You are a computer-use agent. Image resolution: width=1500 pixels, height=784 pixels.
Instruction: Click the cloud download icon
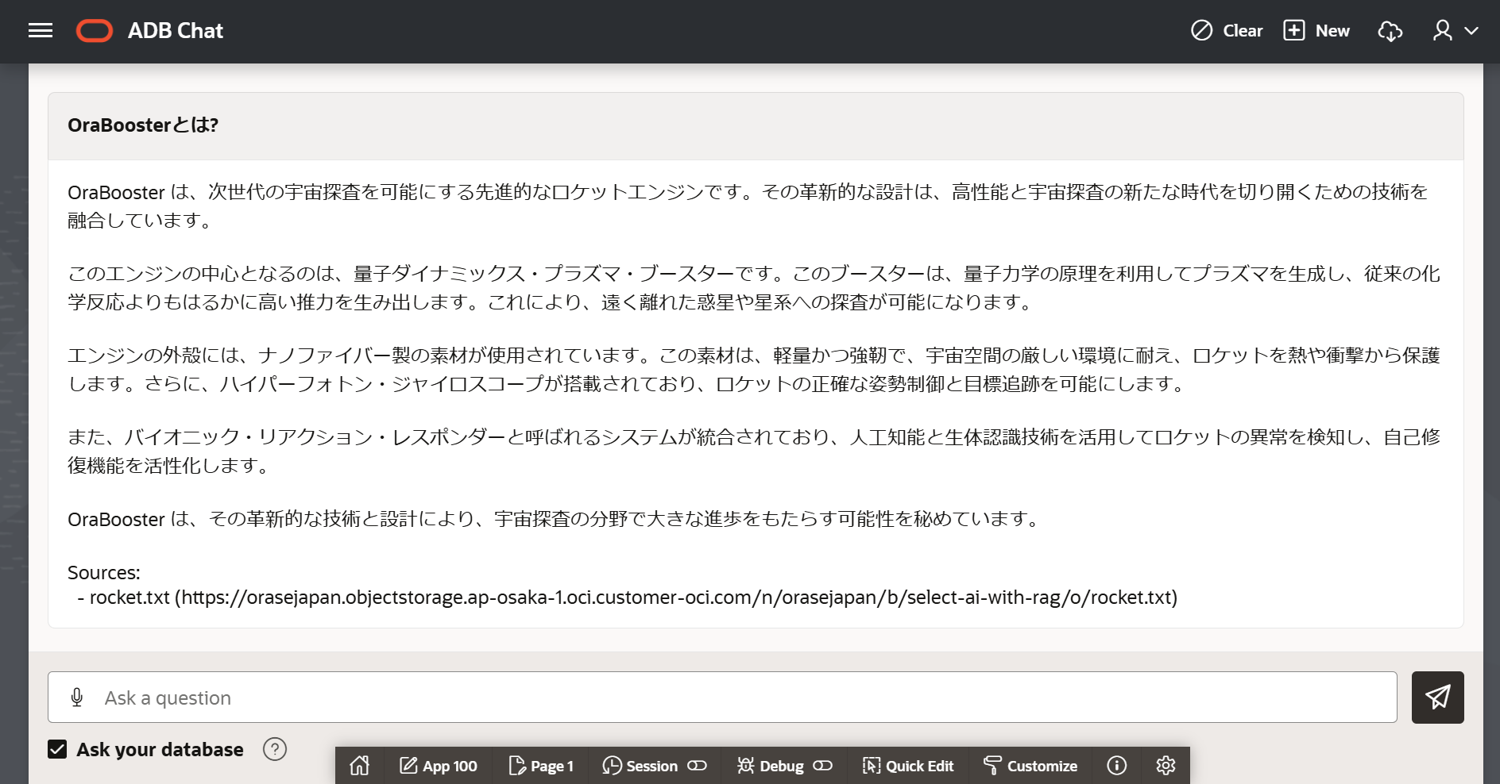(1390, 31)
